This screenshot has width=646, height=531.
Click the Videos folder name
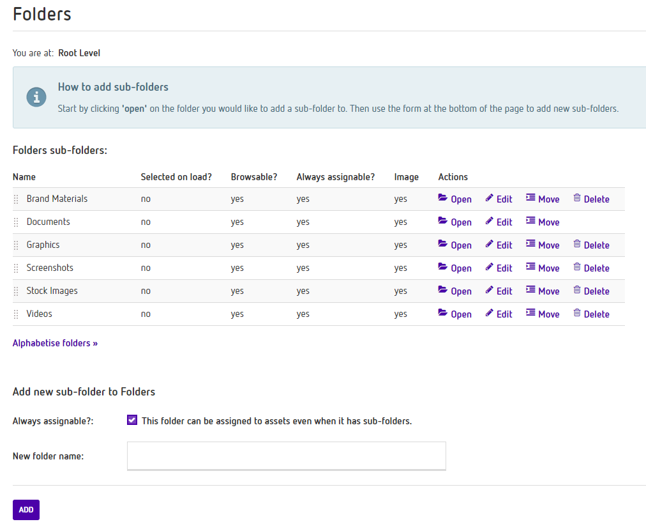pos(40,314)
